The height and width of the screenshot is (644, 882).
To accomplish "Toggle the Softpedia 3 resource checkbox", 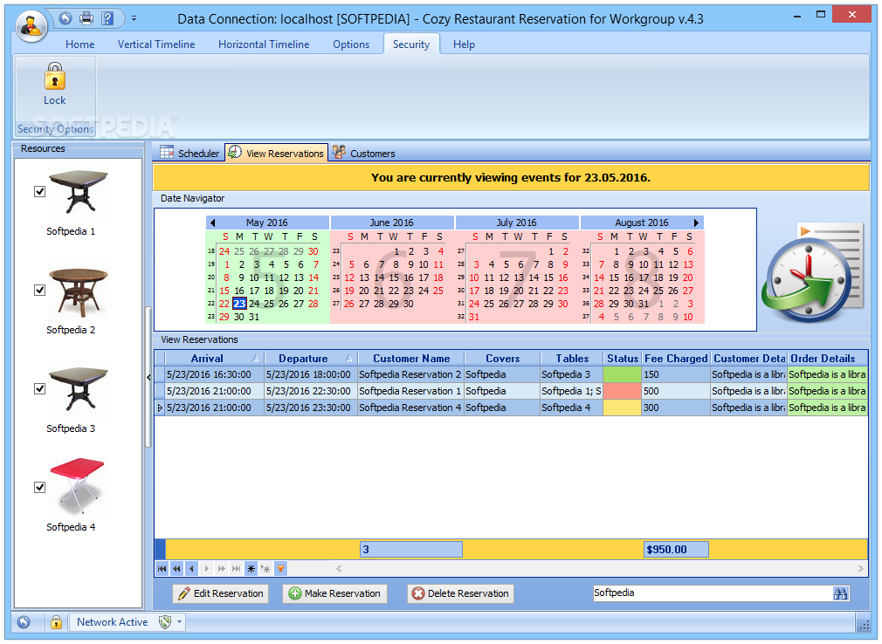I will tap(39, 388).
